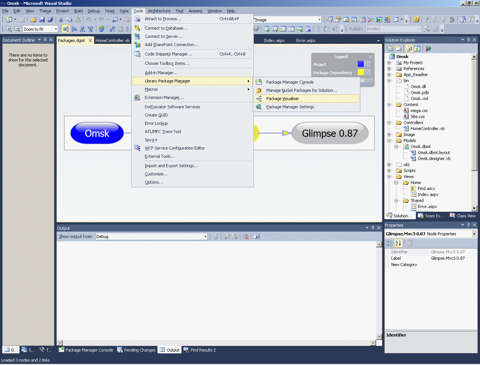Open Extension Manager from the Tools menu
This screenshot has height=365, width=480.
pyautogui.click(x=192, y=97)
